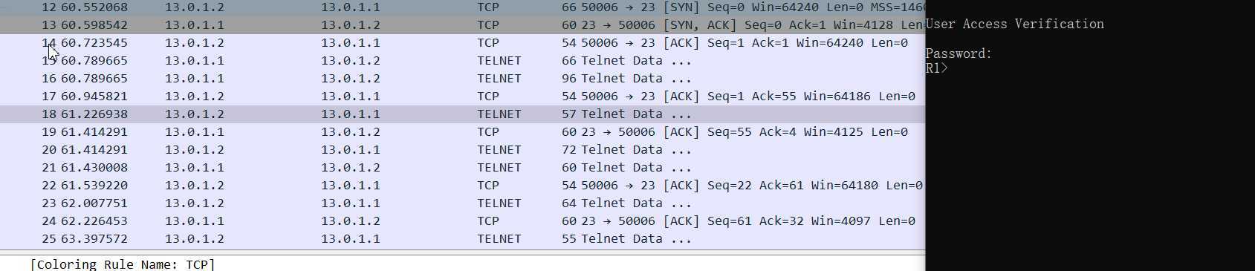Click User Access Verification text
Screen dimensions: 1255x271
1015,24
